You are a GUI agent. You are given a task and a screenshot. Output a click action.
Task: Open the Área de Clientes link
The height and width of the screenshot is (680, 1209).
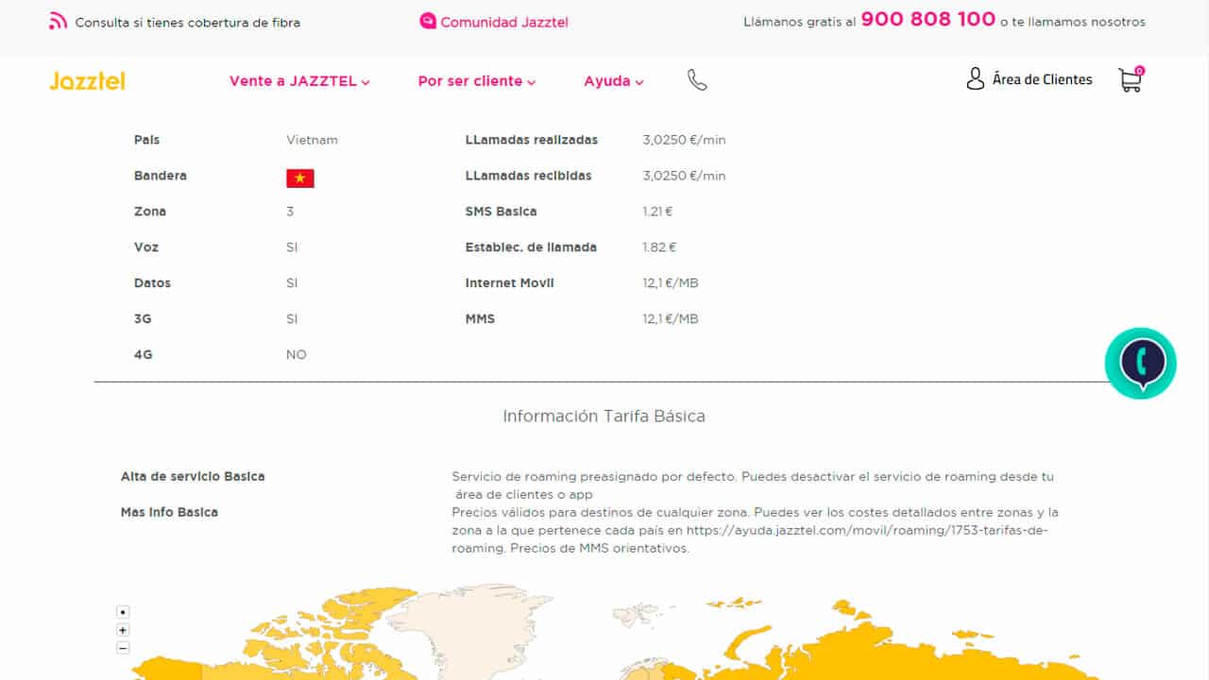coord(1042,79)
